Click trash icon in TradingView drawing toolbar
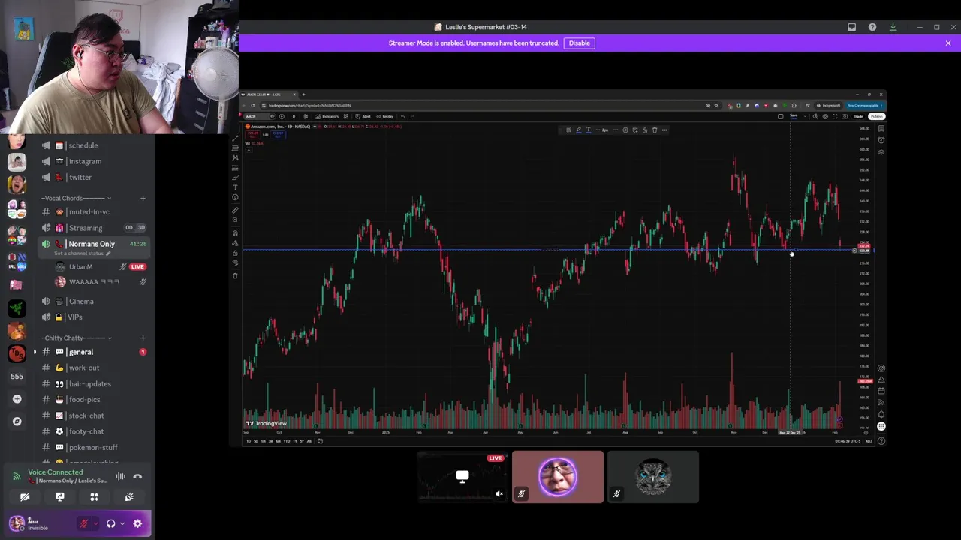The width and height of the screenshot is (961, 540). [x=655, y=130]
